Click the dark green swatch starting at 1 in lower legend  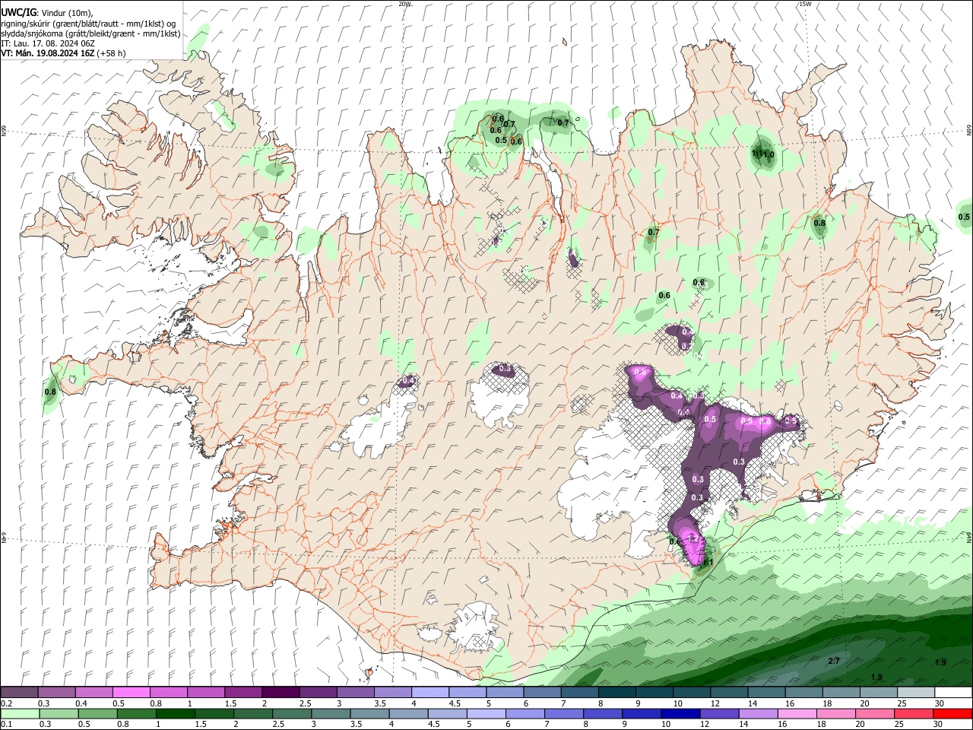[x=176, y=713]
